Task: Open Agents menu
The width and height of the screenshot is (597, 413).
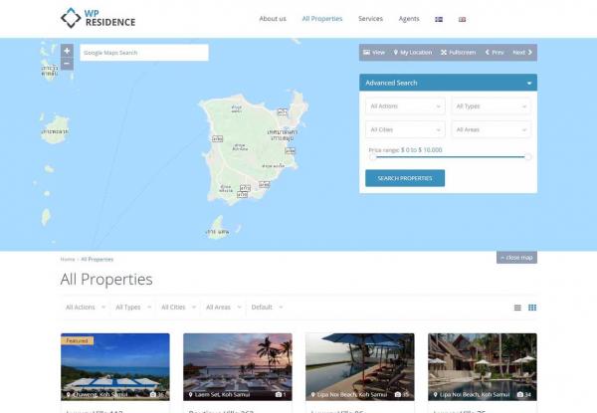Action: pos(409,19)
